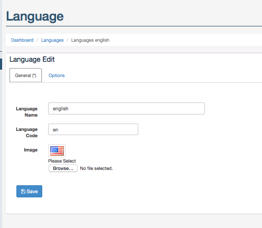Click the US flag language image
Screen dimensions: 262x228
[x=57, y=150]
